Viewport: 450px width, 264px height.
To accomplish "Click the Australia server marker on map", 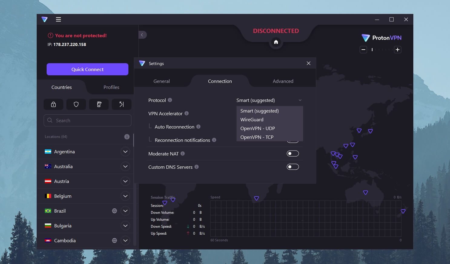I will (366, 193).
